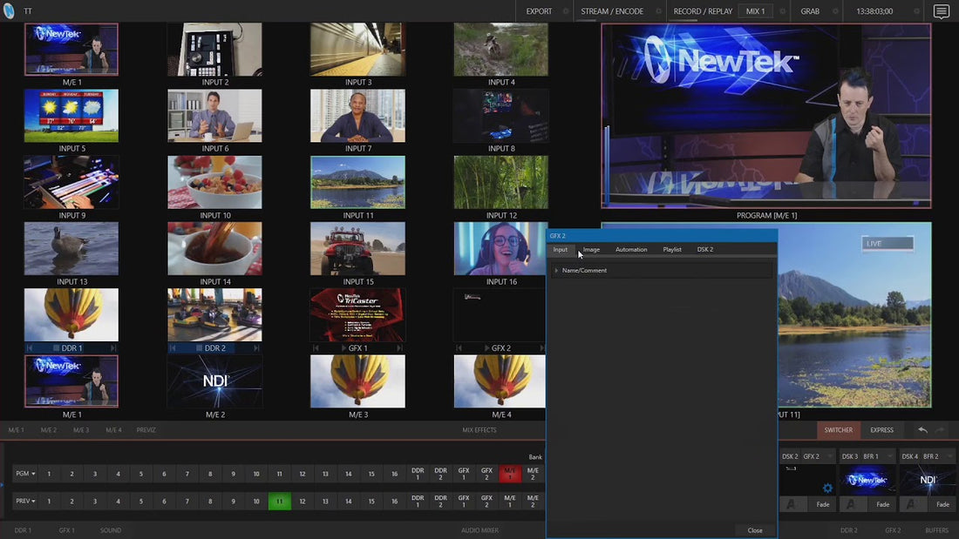The height and width of the screenshot is (539, 959).
Task: Click the left playback arrow on GFX 1
Action: pyautogui.click(x=316, y=348)
